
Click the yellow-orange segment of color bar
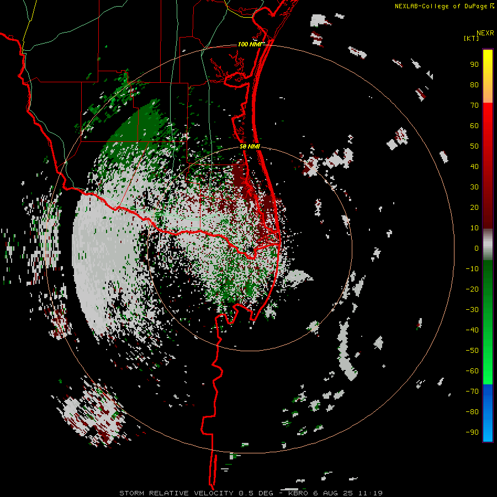point(488,76)
